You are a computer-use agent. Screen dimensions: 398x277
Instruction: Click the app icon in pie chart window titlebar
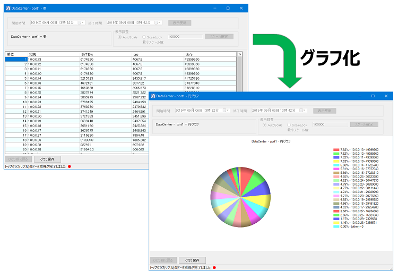click(153, 96)
